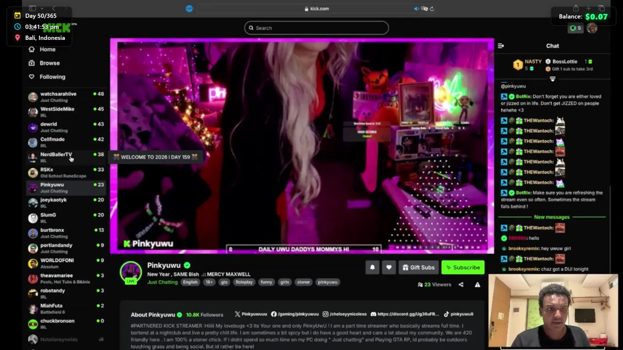Follow Pinkyuwu with the heart button
623x350 pixels.
(389, 267)
